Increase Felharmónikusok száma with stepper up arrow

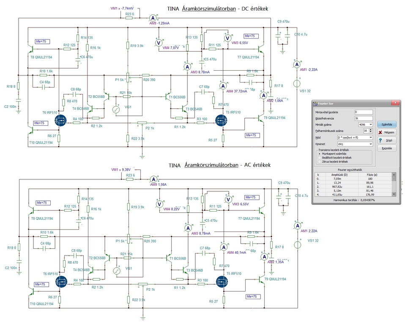point(371,130)
